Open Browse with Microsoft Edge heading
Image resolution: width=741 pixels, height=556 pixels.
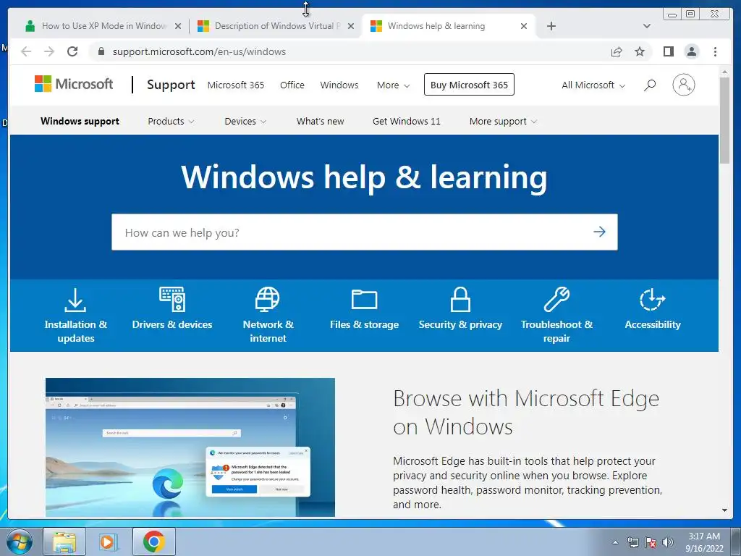tap(526, 412)
